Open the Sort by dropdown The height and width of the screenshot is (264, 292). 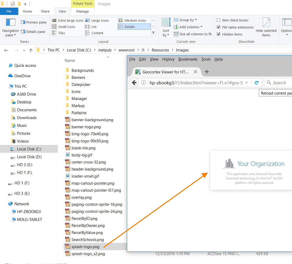166,28
